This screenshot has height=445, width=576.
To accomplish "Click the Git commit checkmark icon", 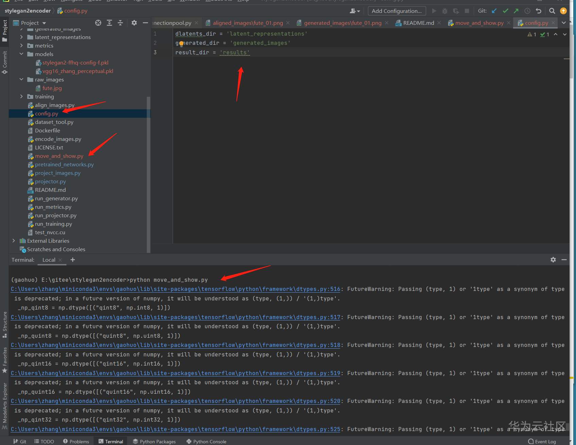I will pos(505,11).
